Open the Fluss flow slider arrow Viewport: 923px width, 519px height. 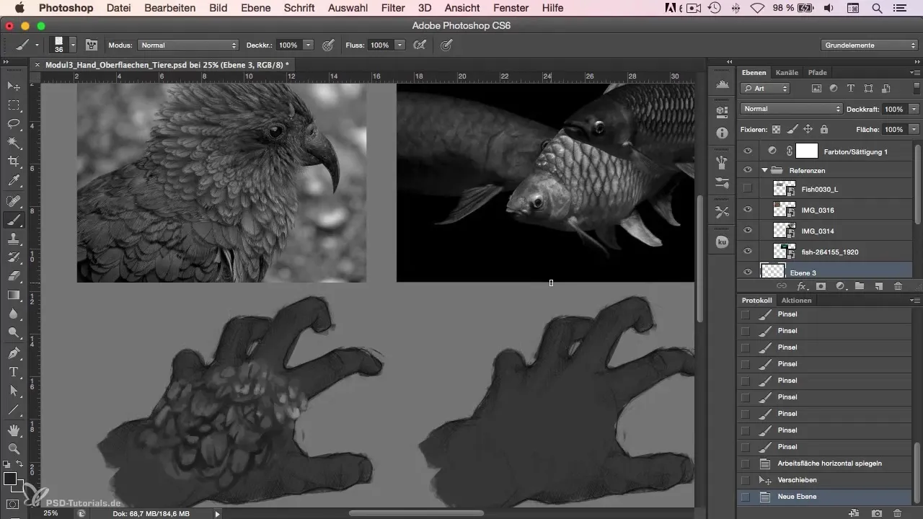399,45
